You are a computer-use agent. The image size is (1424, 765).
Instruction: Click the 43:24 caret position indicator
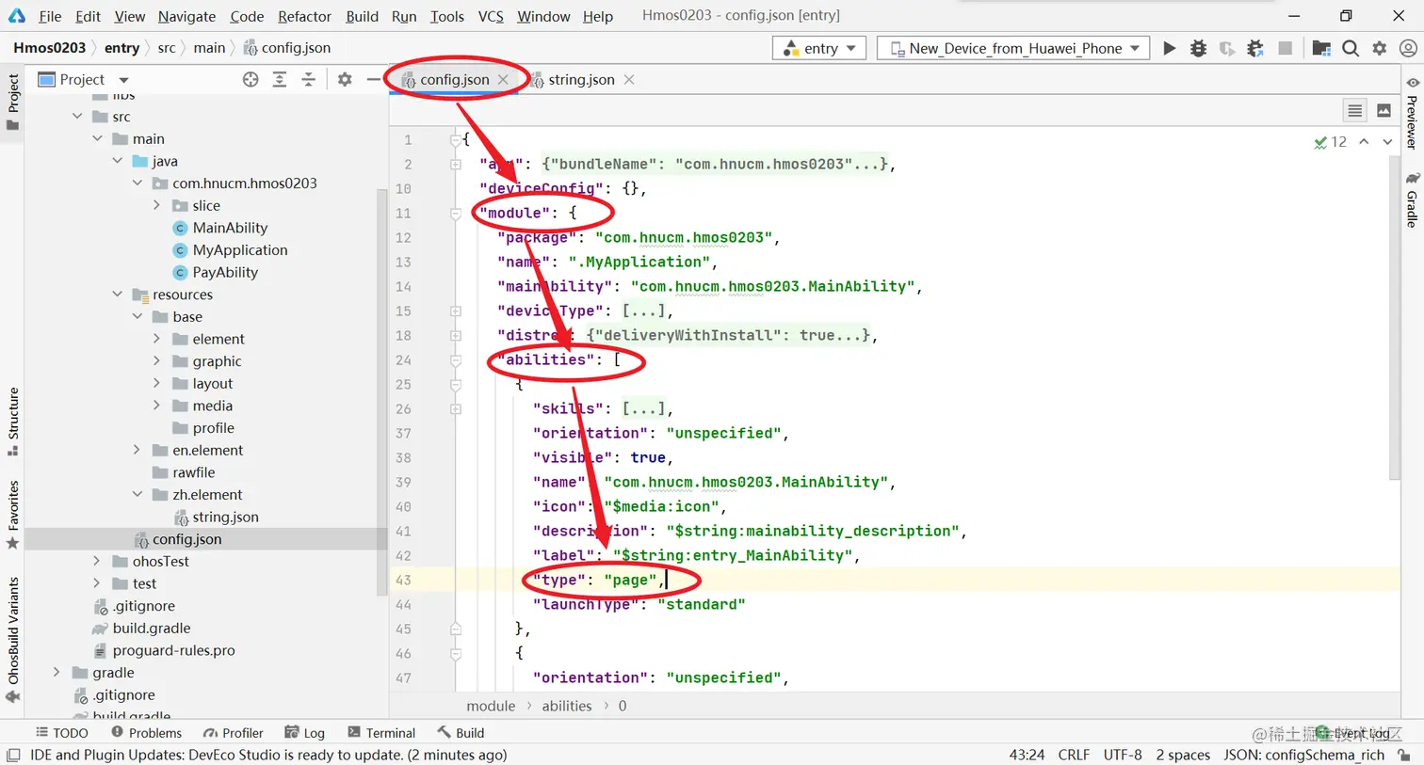tap(1027, 756)
